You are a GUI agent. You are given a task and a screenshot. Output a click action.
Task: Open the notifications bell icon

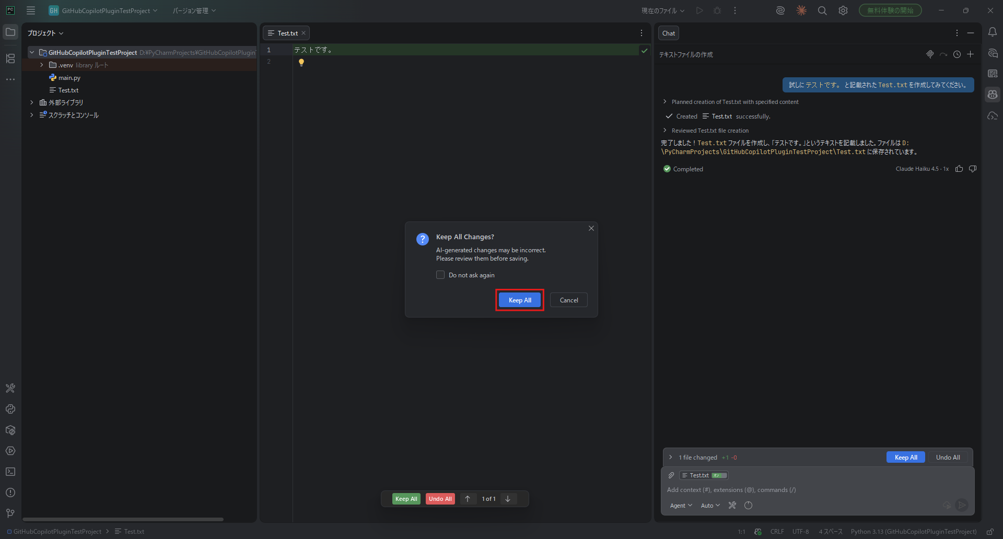coord(993,32)
